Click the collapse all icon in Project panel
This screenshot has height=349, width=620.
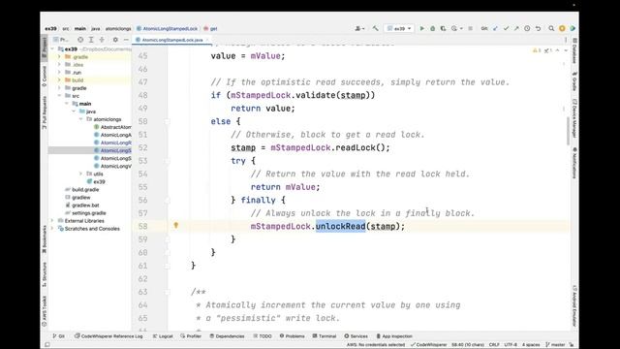tap(102, 40)
